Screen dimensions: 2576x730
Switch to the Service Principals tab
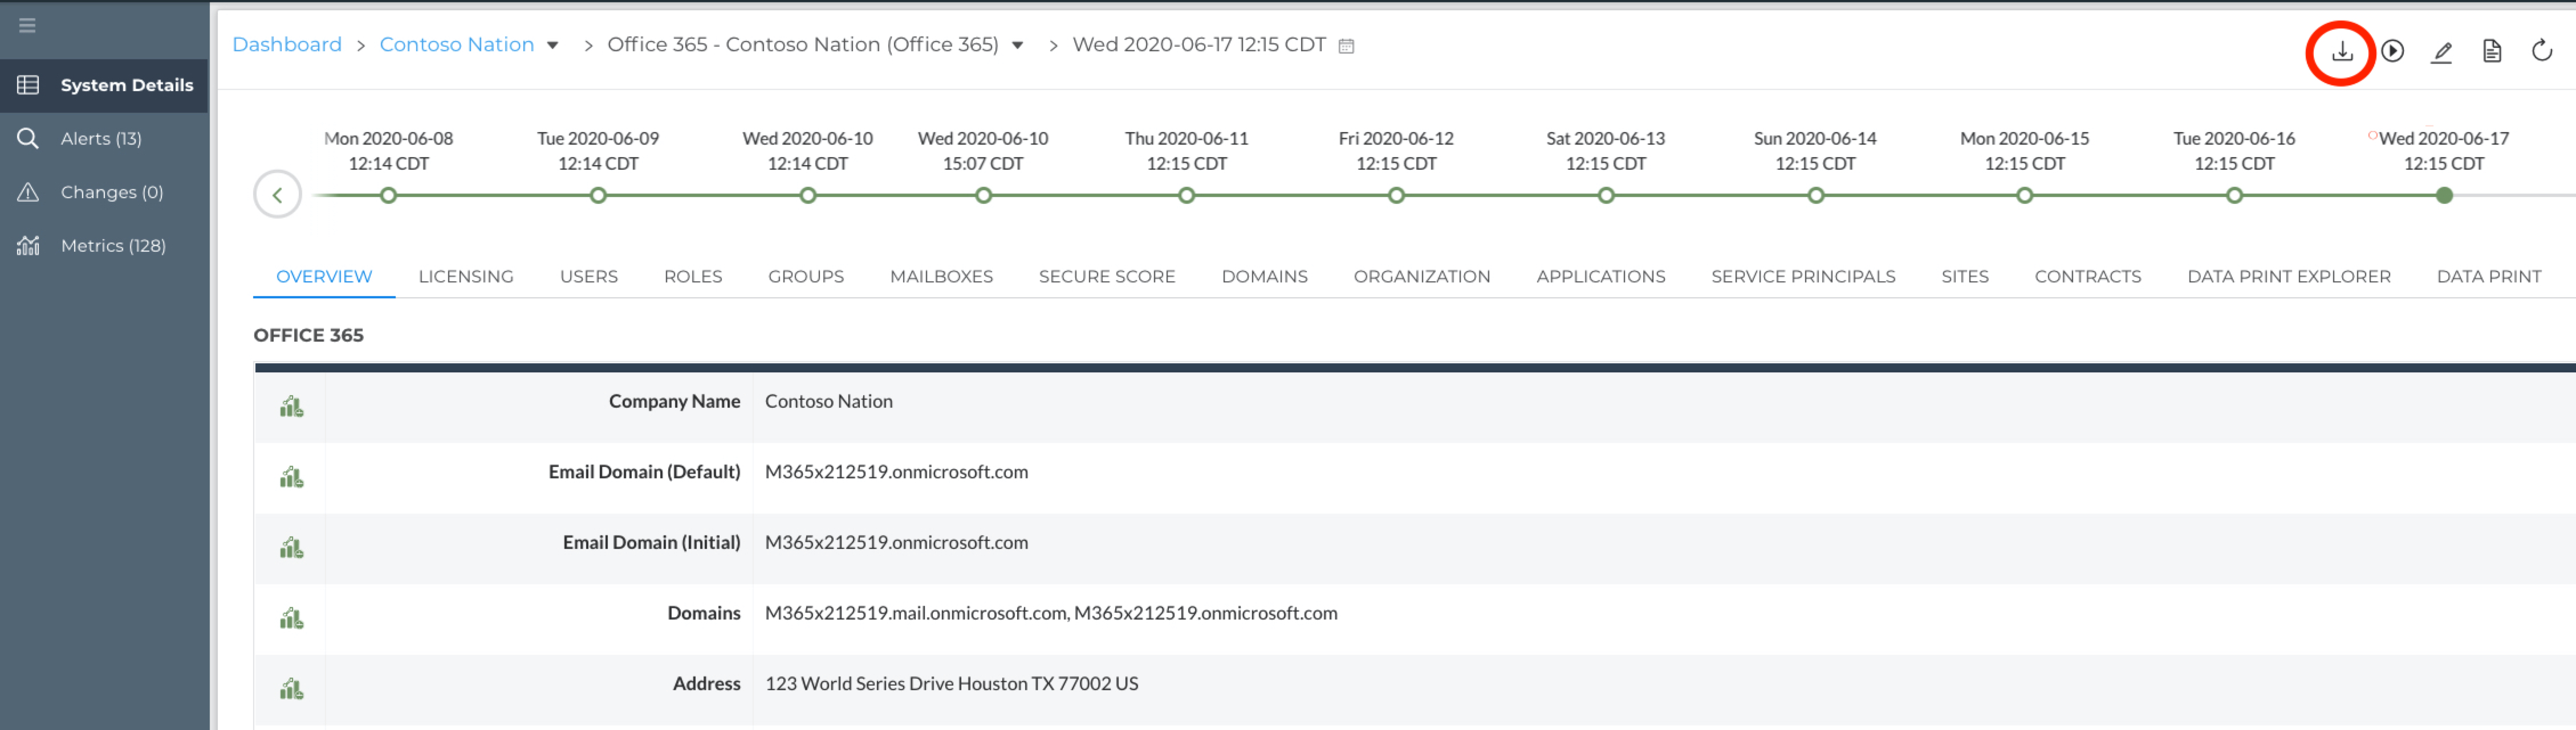(1803, 277)
